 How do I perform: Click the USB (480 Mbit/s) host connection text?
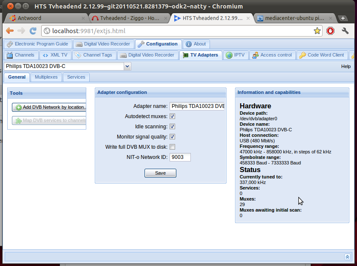[257, 141]
